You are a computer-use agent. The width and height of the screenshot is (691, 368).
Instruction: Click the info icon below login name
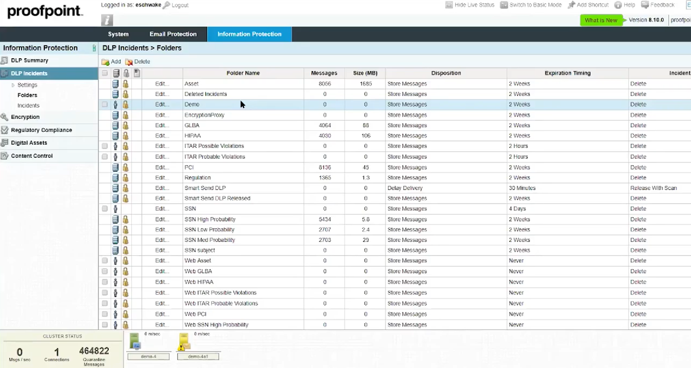tap(107, 20)
